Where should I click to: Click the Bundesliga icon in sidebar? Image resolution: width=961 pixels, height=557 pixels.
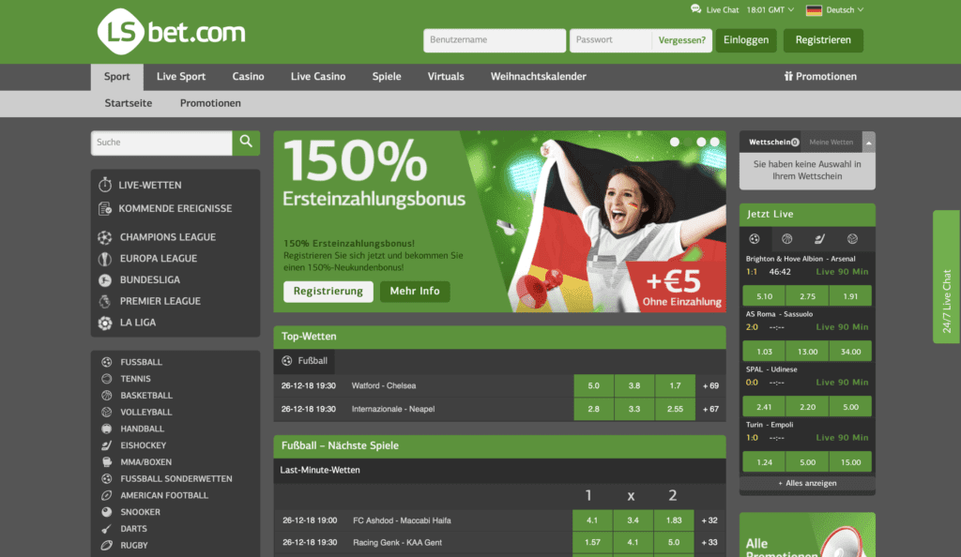click(105, 279)
